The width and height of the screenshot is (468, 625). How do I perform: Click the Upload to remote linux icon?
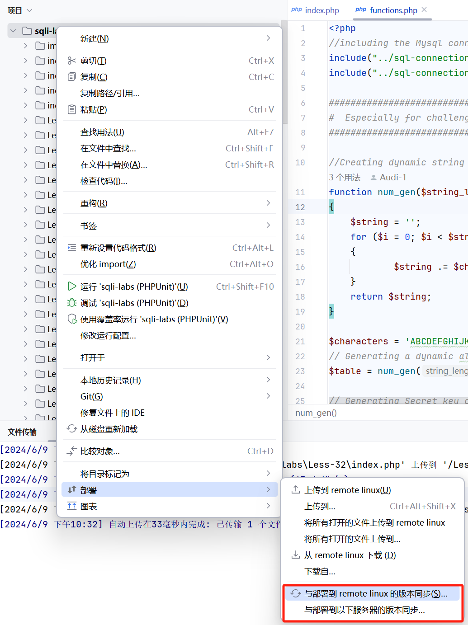296,490
